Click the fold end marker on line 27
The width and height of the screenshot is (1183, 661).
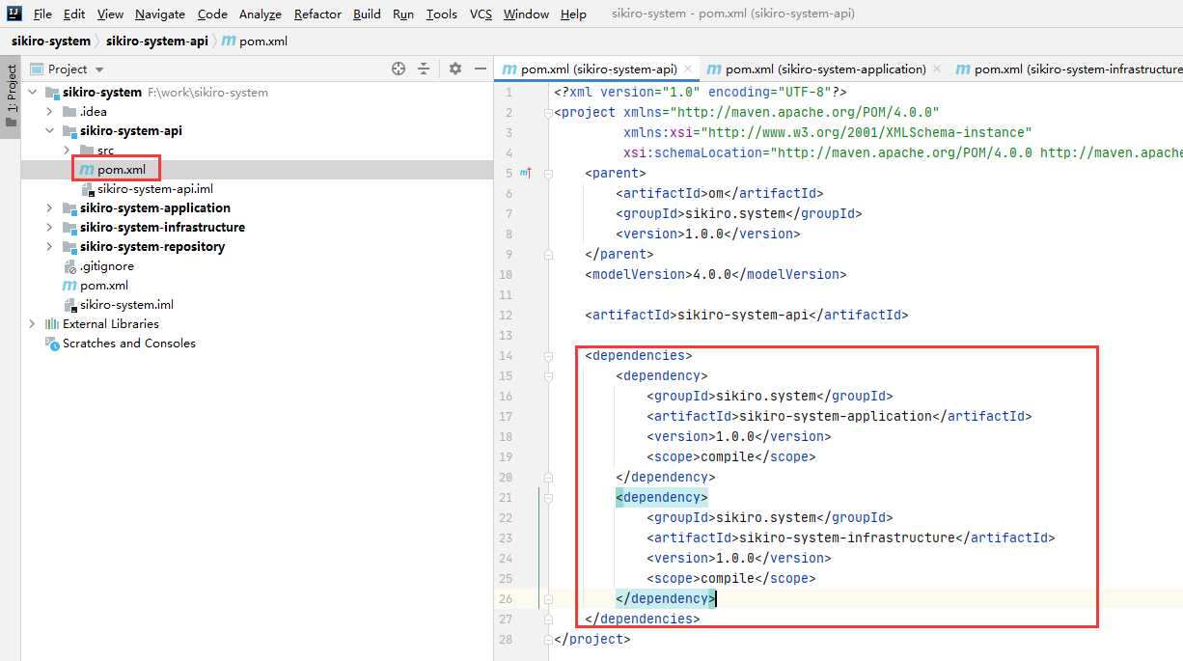(548, 620)
